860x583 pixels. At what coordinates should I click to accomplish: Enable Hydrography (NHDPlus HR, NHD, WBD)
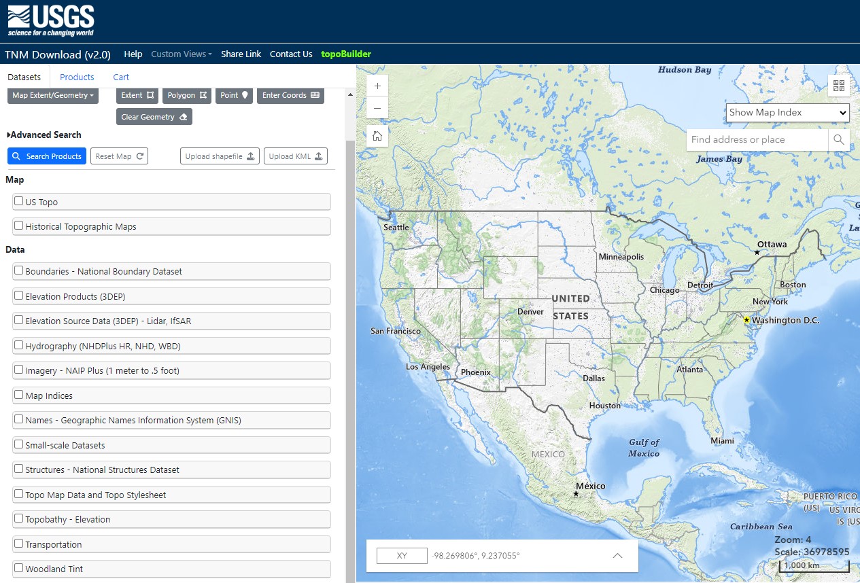(x=19, y=345)
